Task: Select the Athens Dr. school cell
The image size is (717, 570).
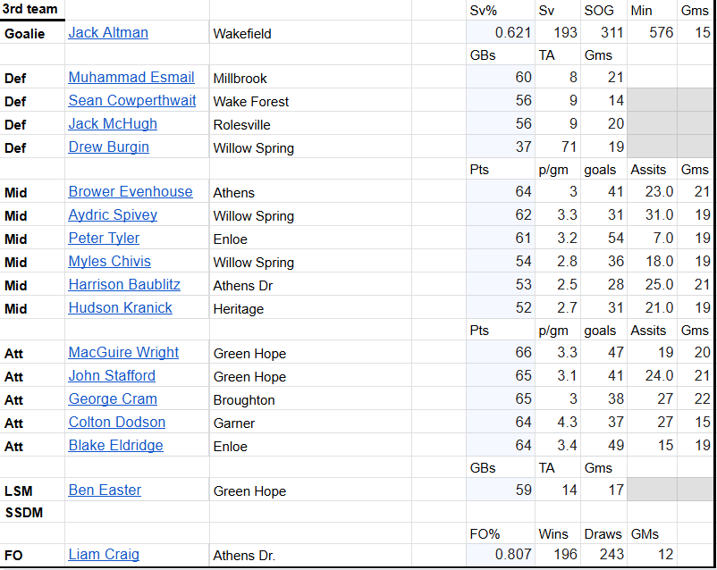Action: coord(310,555)
